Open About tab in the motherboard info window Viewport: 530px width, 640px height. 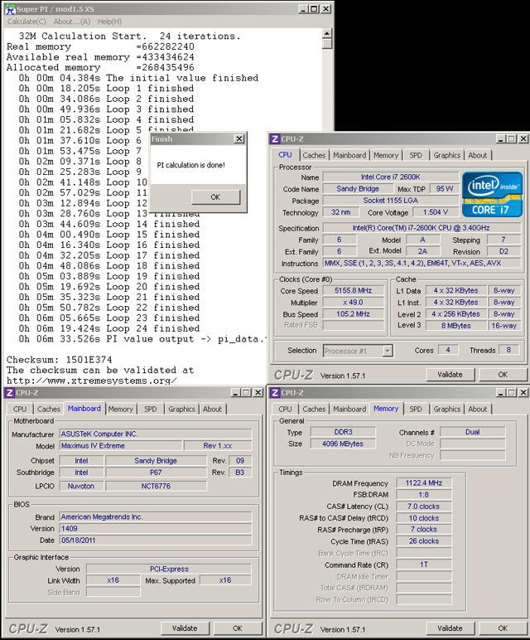coord(213,409)
